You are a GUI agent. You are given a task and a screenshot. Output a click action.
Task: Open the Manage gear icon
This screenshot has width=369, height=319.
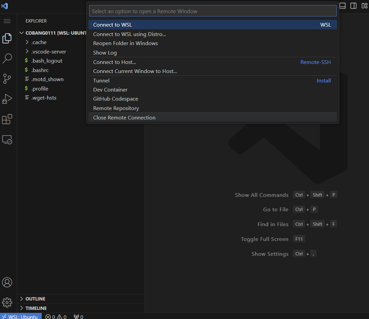pyautogui.click(x=7, y=303)
